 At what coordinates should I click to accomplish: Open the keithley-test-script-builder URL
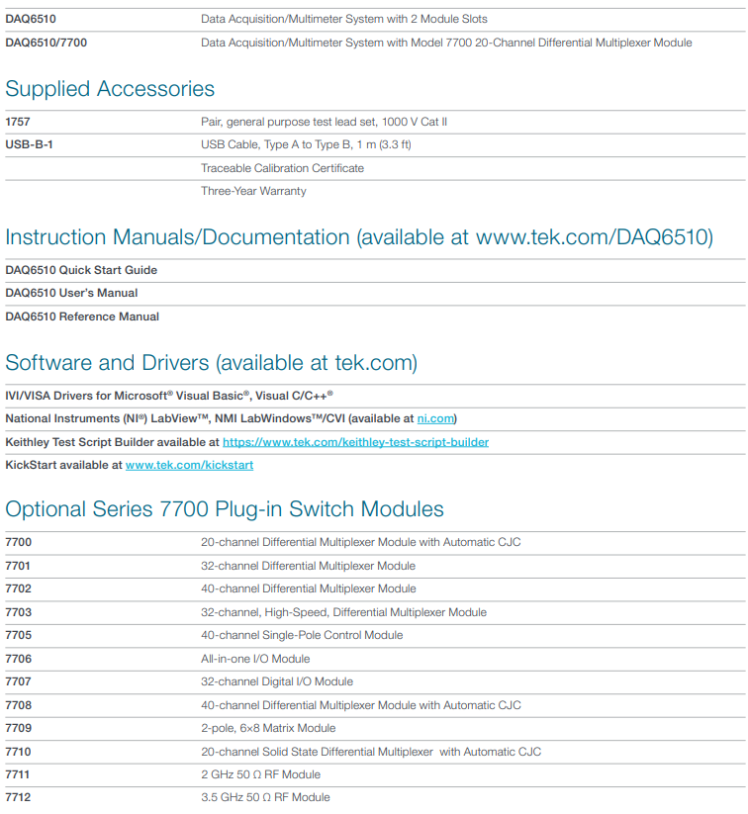(356, 442)
